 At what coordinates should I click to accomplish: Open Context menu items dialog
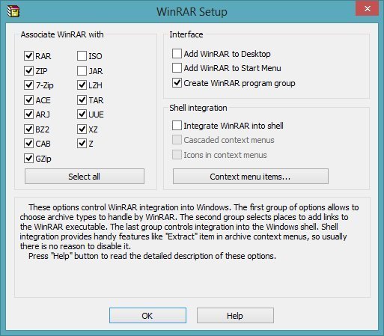pyautogui.click(x=251, y=177)
